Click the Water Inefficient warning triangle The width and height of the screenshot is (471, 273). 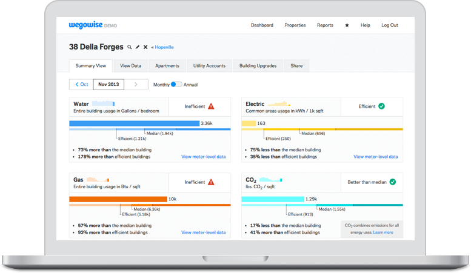pyautogui.click(x=211, y=106)
